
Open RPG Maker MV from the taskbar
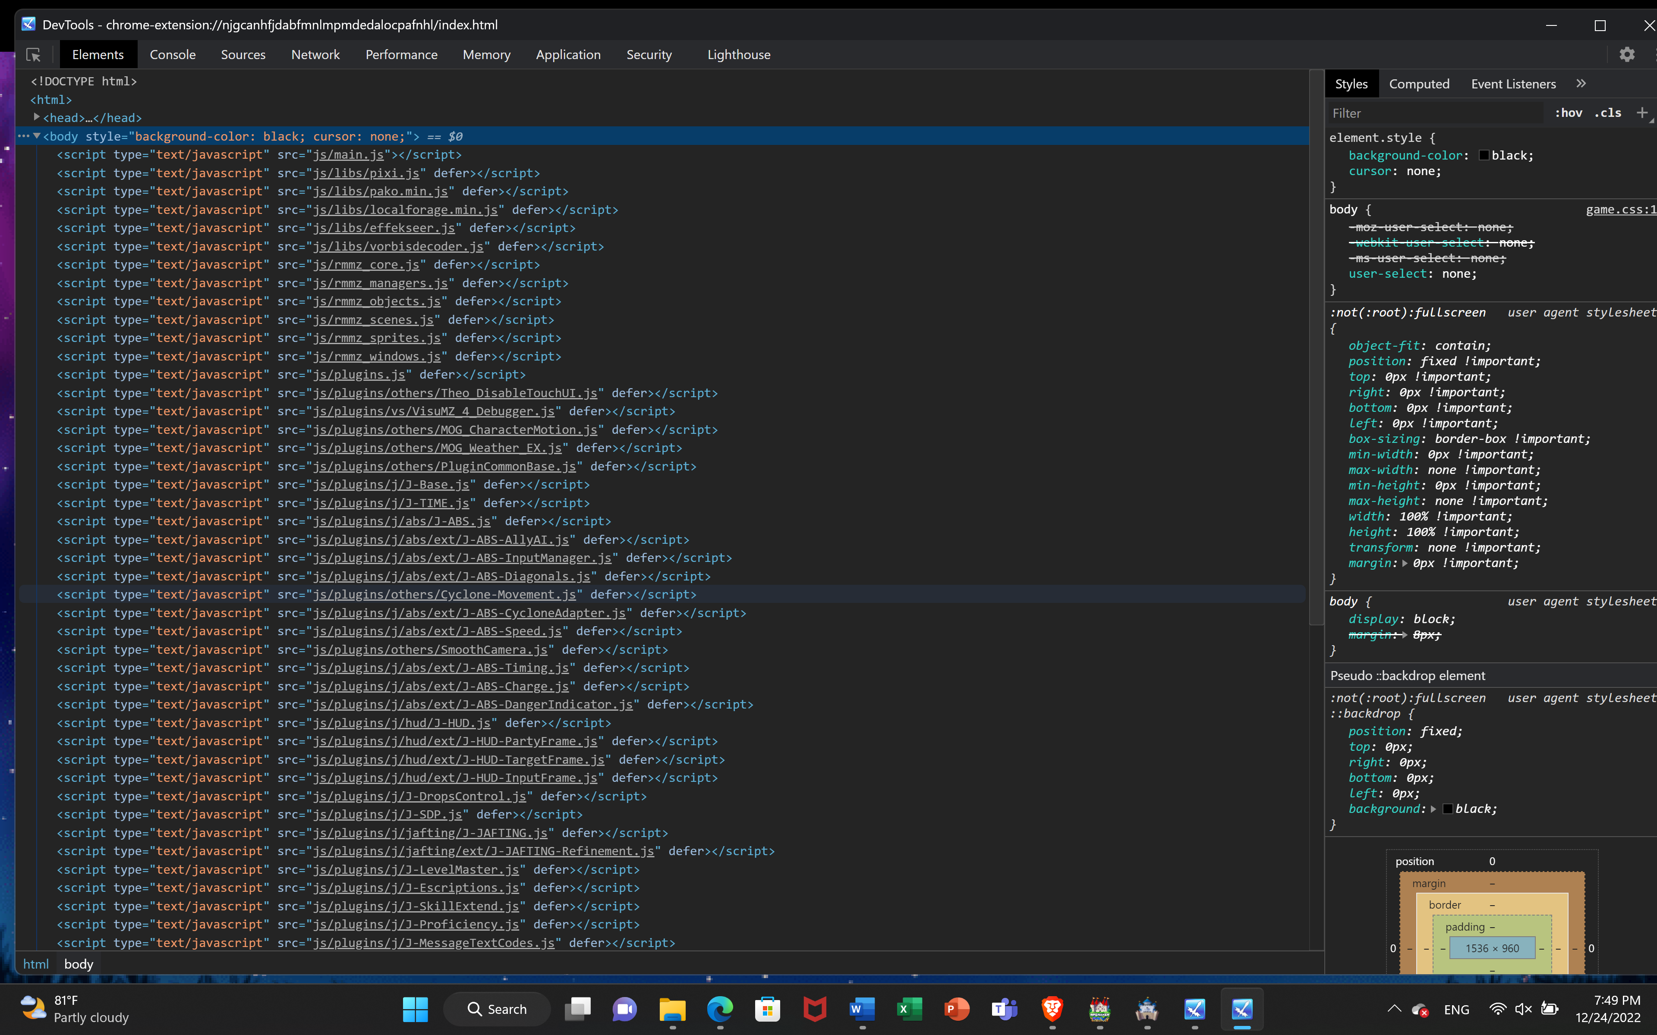tap(1099, 1009)
